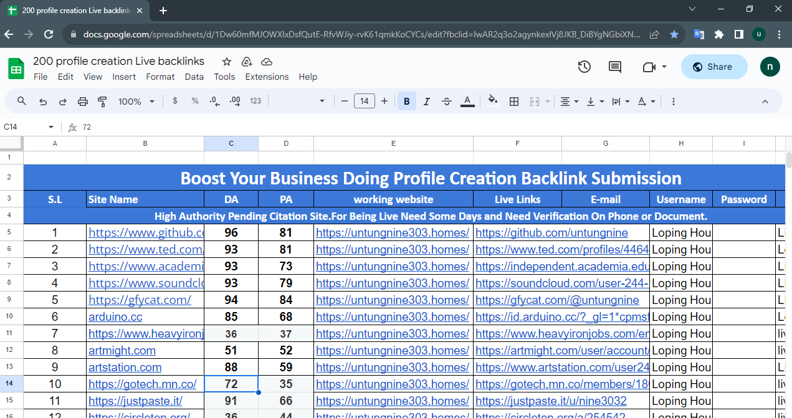Open the artstation.com link in row 9

coord(125,367)
